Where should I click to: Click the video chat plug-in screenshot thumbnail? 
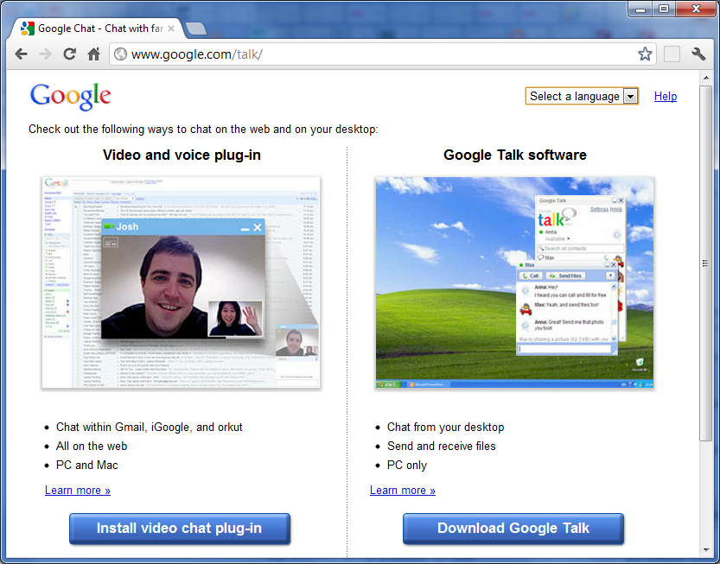coord(181,282)
